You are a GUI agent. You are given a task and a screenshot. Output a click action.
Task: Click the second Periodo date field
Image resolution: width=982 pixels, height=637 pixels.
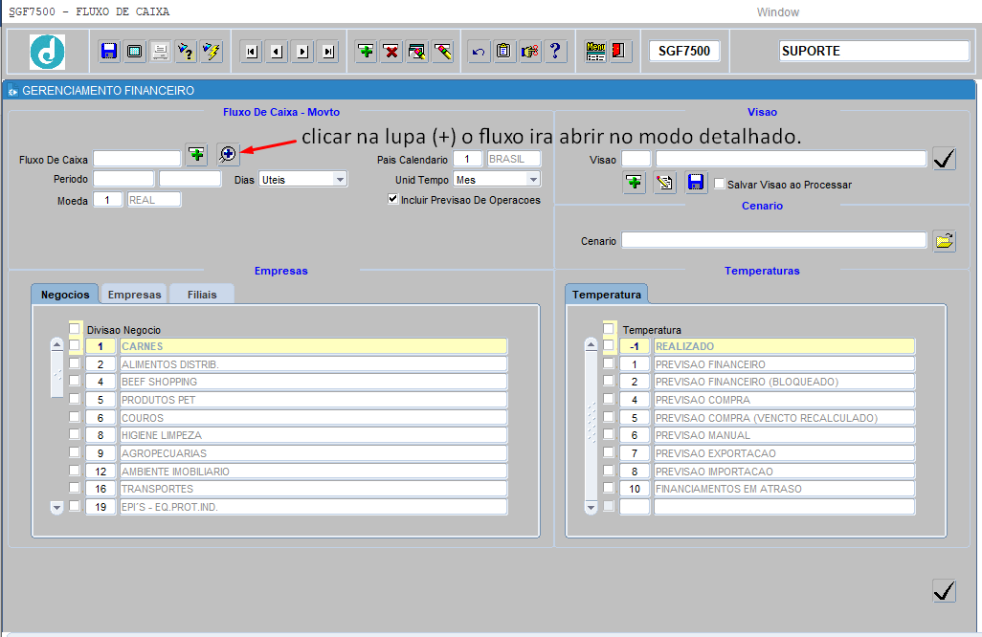[190, 179]
